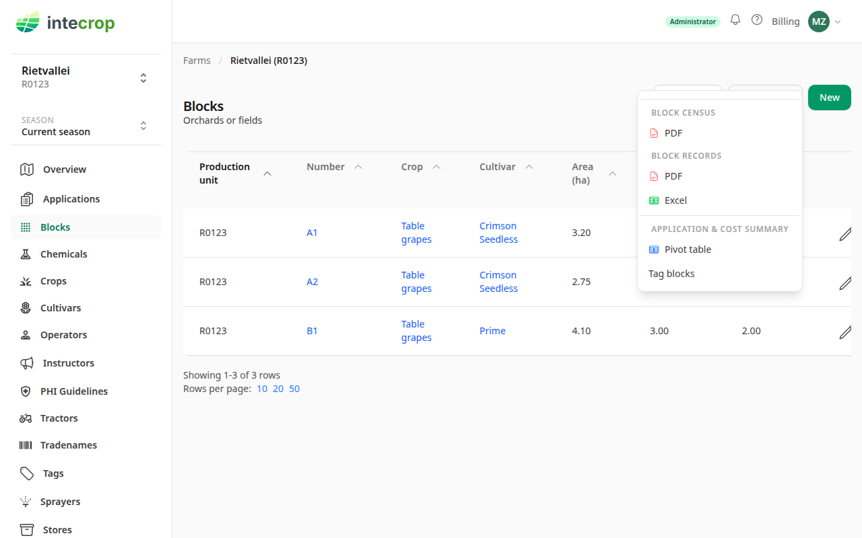Click the green New button
The image size is (862, 538).
coord(830,98)
